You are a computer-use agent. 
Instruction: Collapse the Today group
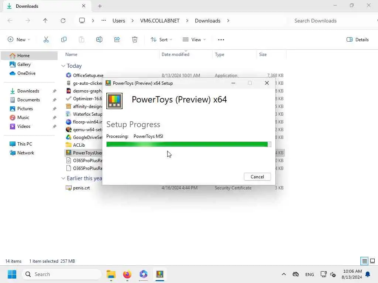(63, 66)
